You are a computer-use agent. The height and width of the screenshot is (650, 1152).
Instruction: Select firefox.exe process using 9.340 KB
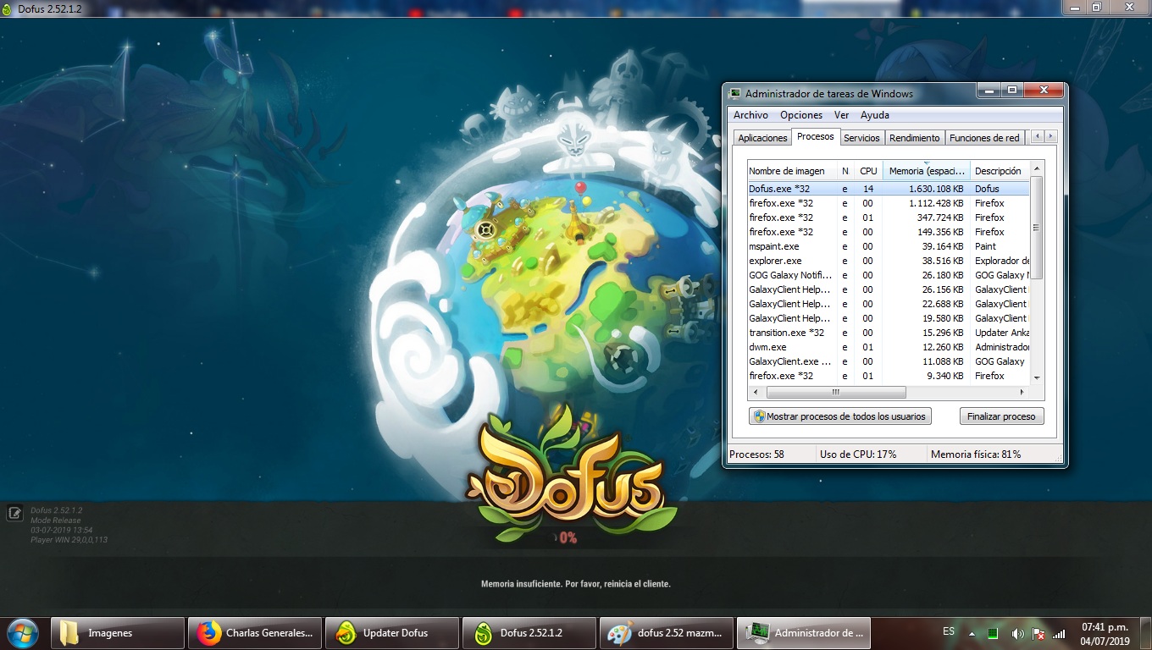(888, 376)
